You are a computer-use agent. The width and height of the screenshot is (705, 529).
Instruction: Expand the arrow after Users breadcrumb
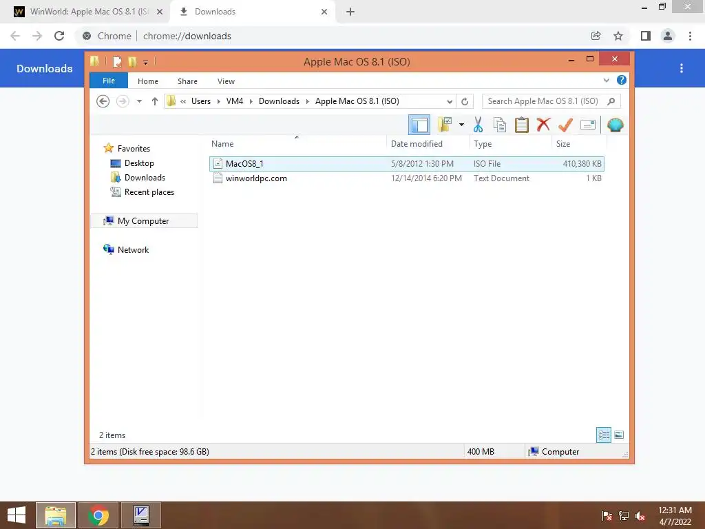(218, 101)
